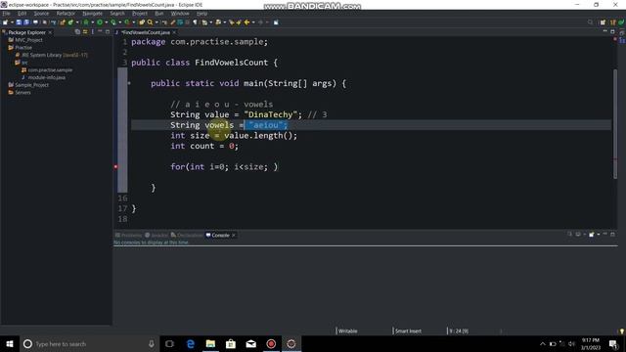The height and width of the screenshot is (352, 626).
Task: Click the taskbar search box
Action: [x=89, y=344]
